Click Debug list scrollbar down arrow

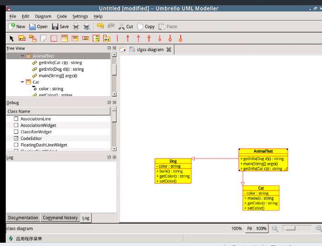(x=114, y=149)
